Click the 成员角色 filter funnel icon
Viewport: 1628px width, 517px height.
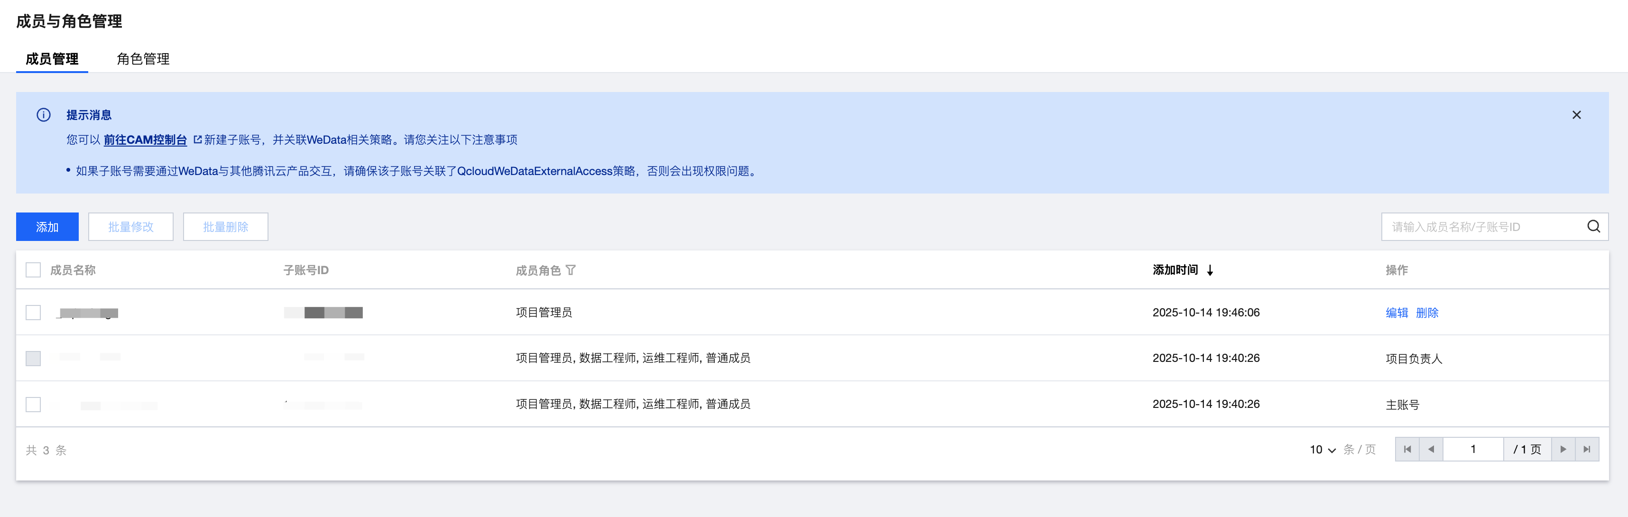(x=571, y=270)
